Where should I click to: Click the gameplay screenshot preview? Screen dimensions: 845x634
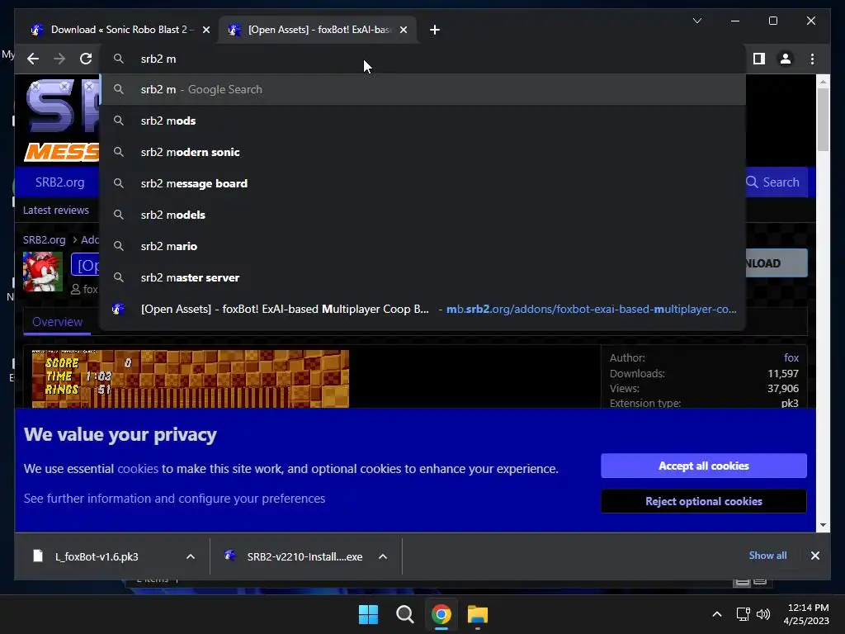191,379
